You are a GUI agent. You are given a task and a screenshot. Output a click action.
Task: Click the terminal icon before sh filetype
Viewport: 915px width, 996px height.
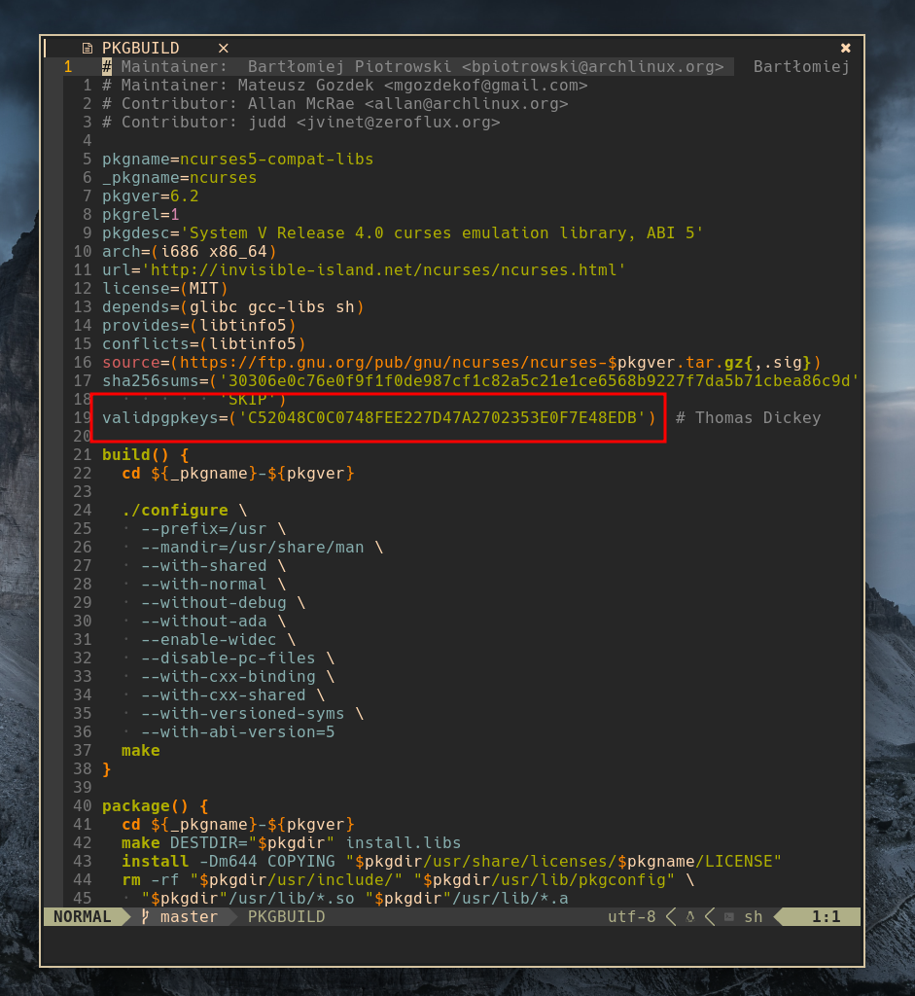(726, 916)
